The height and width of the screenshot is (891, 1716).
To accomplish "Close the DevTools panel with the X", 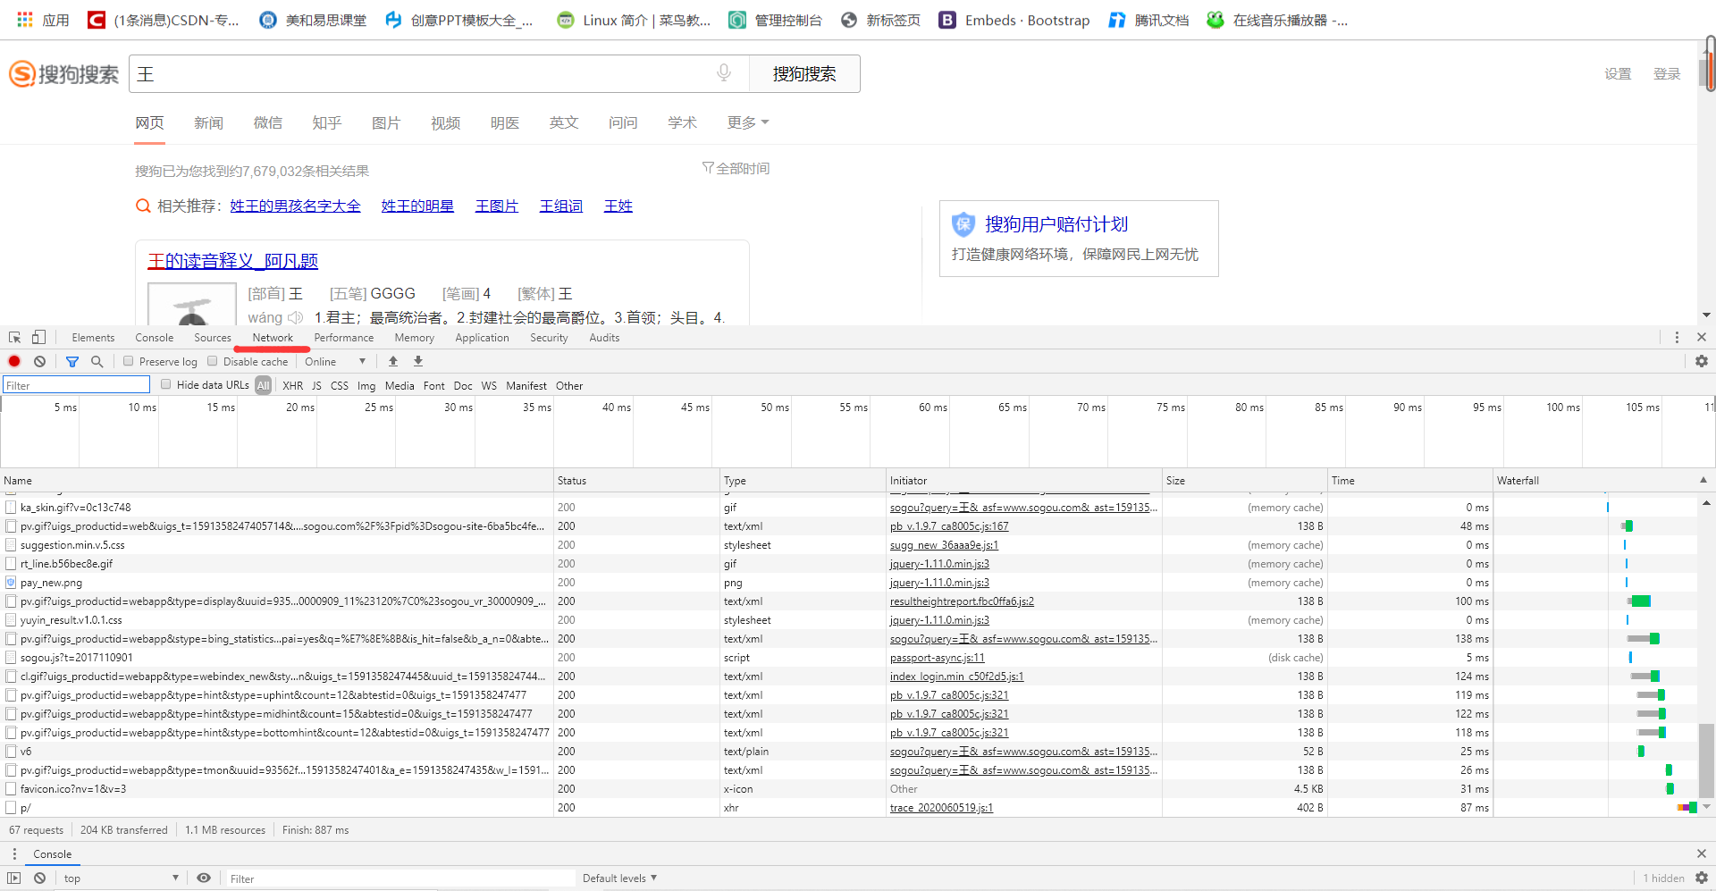I will click(x=1702, y=338).
